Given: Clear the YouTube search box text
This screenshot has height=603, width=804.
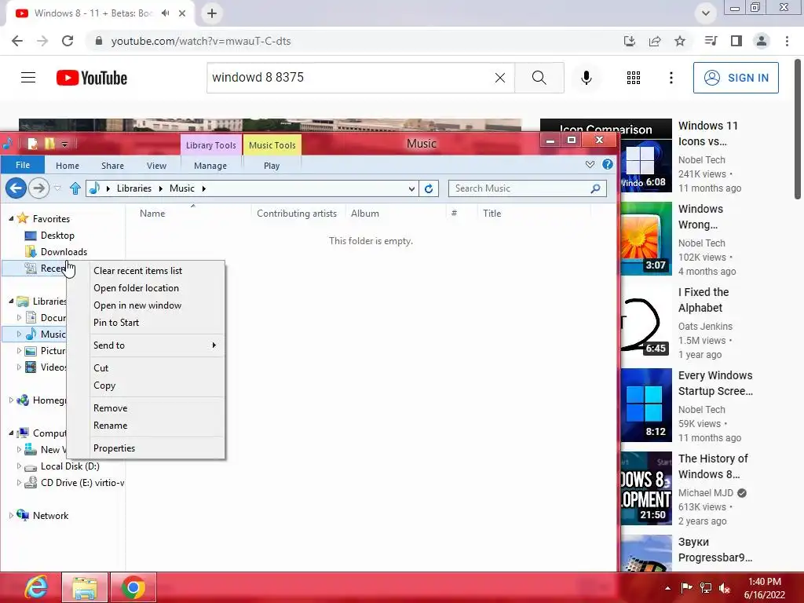Looking at the screenshot, I should pyautogui.click(x=500, y=78).
